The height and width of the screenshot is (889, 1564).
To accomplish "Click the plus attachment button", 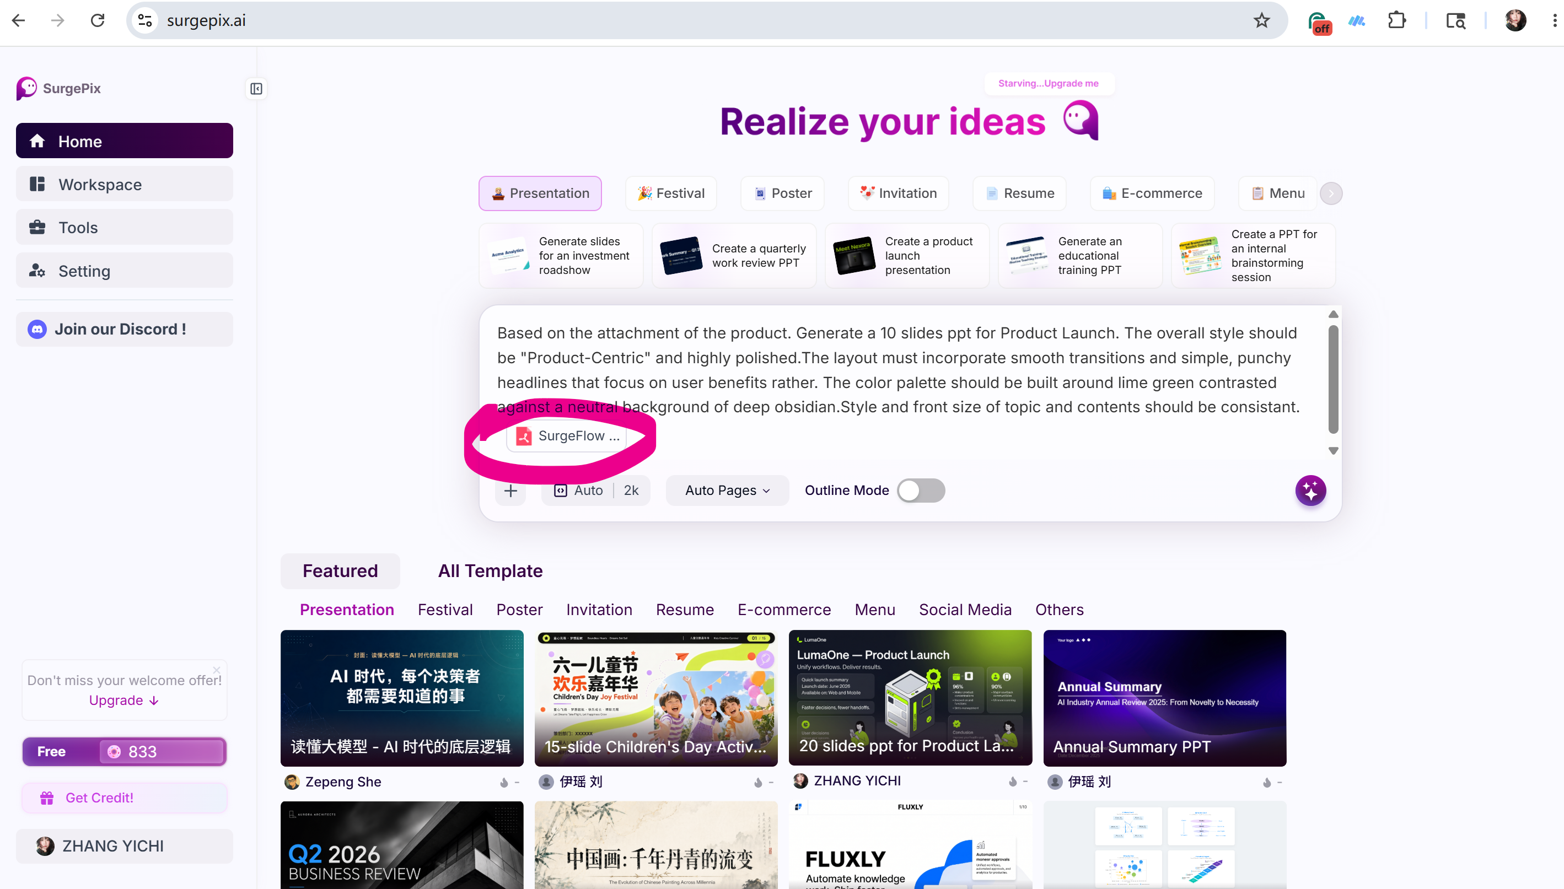I will 510,491.
